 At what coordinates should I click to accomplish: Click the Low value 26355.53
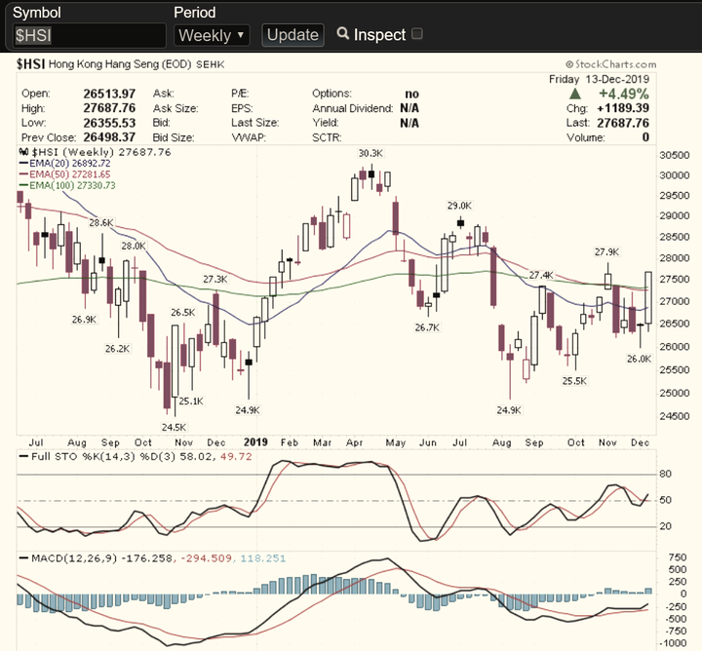(109, 123)
